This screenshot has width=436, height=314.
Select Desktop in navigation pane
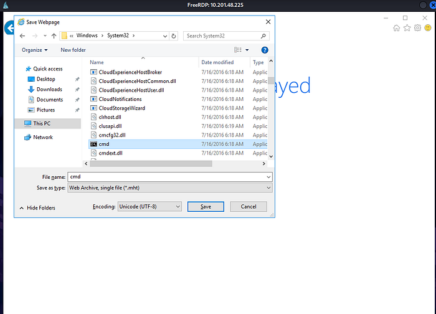(46, 79)
